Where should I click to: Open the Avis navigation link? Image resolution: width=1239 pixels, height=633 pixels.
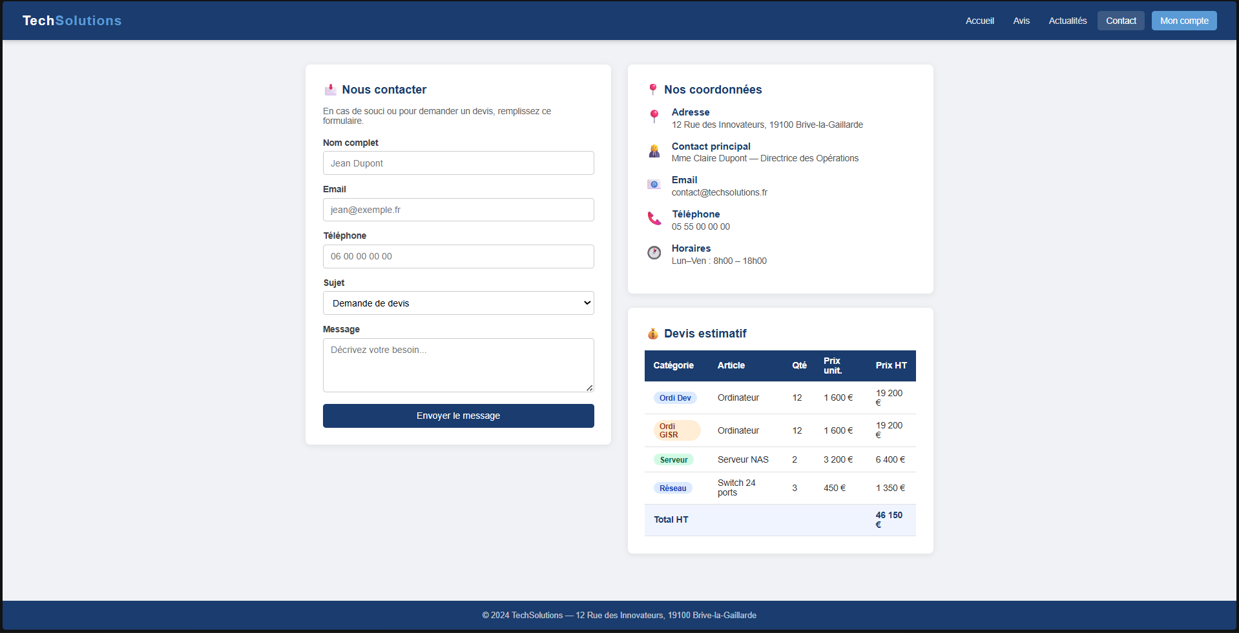point(1021,21)
